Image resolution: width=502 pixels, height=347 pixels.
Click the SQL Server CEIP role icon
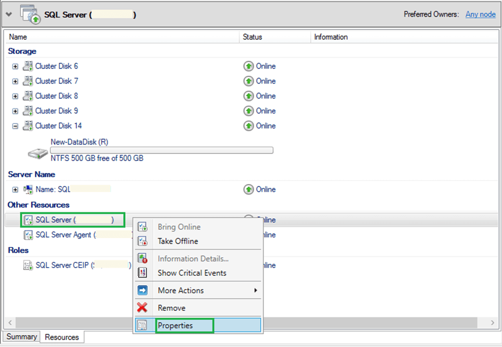[x=28, y=266]
